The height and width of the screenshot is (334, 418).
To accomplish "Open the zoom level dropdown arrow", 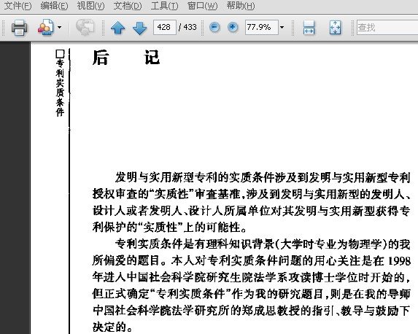I will click(x=282, y=27).
